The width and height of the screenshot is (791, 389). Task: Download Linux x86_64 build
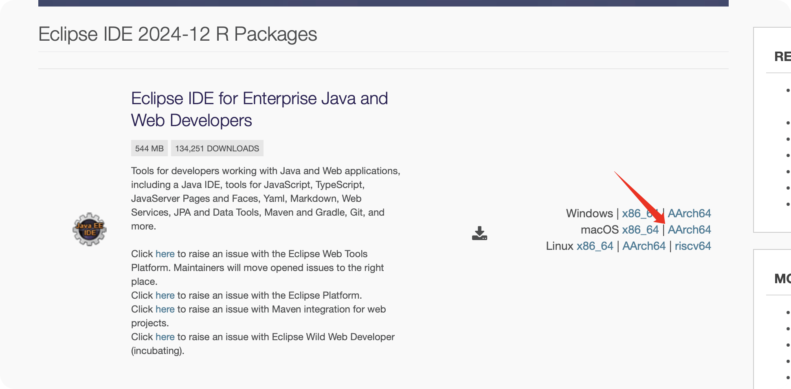coord(595,246)
